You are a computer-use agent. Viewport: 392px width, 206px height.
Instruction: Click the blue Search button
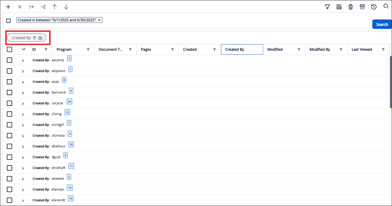(x=382, y=24)
